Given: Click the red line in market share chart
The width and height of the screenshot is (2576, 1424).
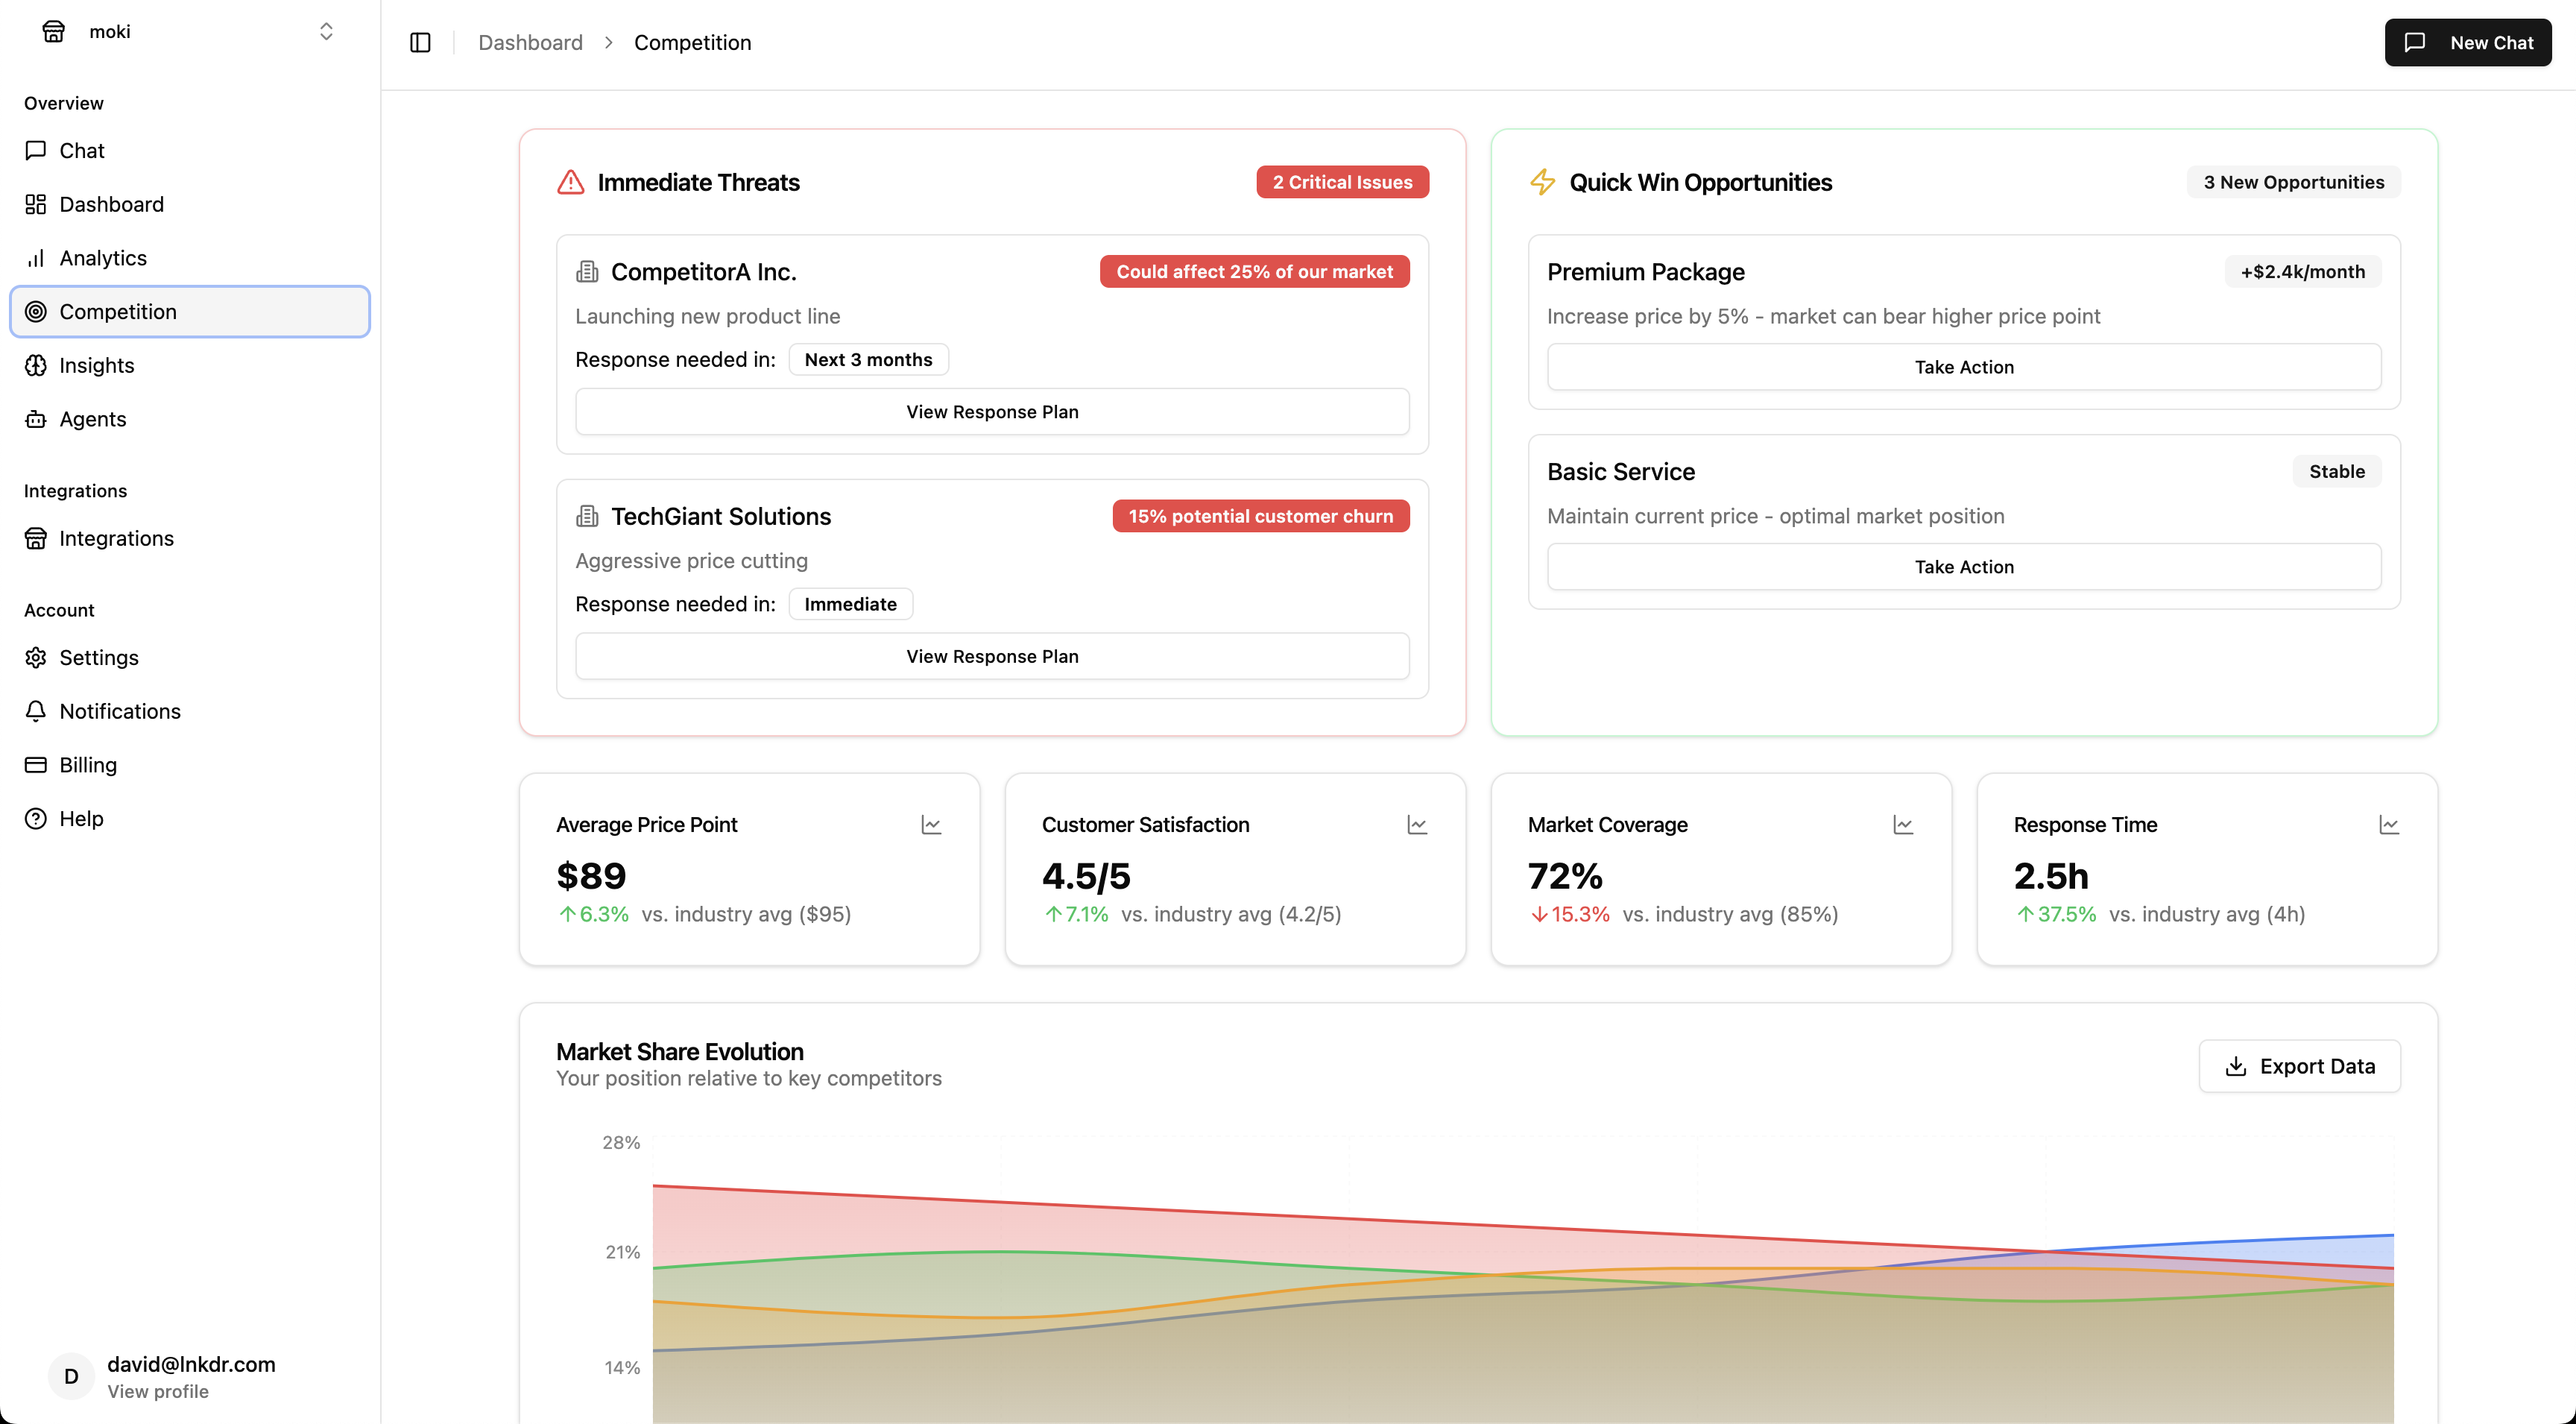Looking at the screenshot, I should point(1000,1202).
